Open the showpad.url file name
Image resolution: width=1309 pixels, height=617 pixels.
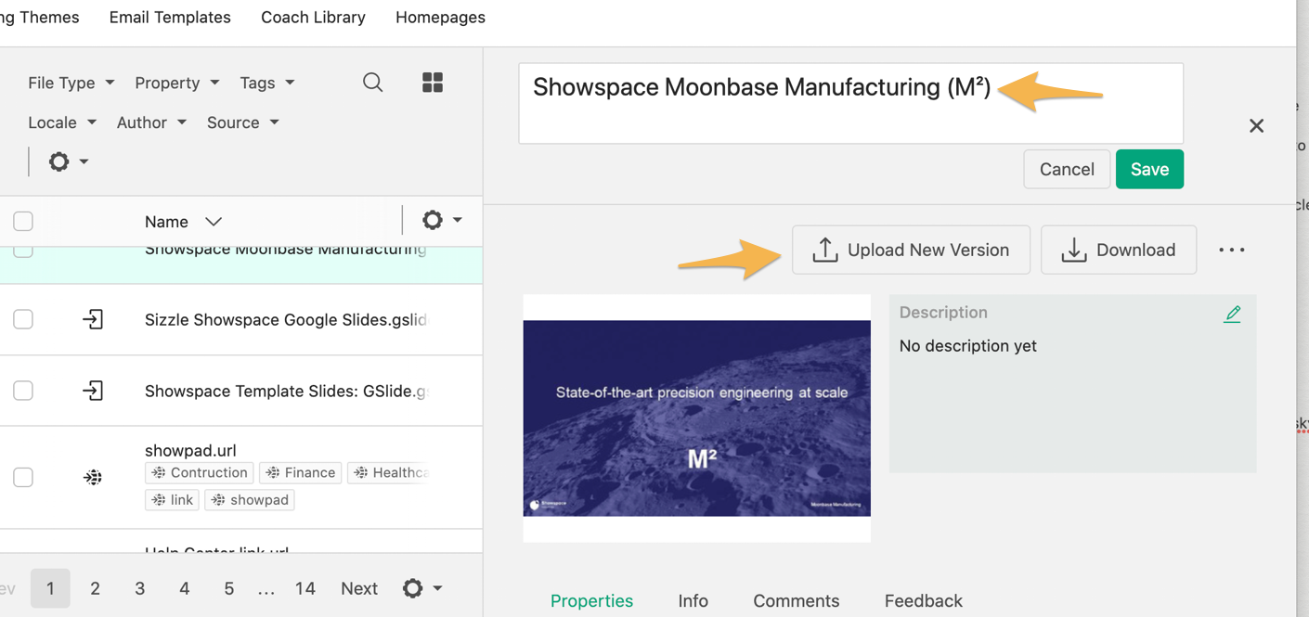190,450
